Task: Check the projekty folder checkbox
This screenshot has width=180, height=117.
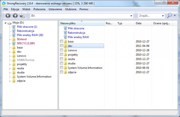Action: [x=62, y=54]
